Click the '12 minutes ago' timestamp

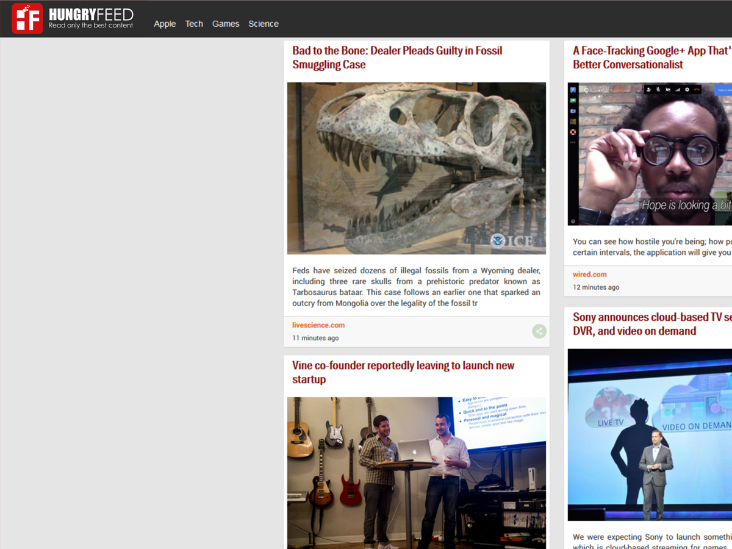click(596, 287)
